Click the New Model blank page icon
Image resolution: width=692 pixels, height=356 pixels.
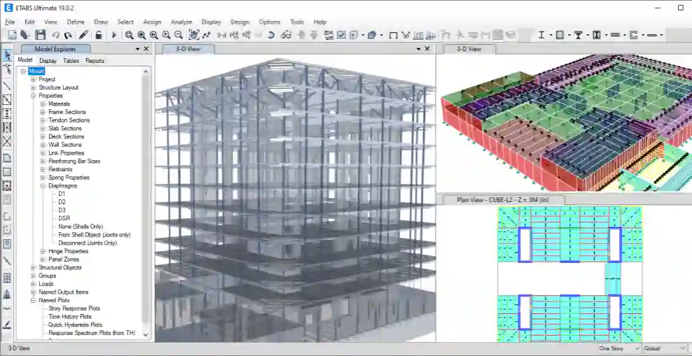(x=13, y=35)
